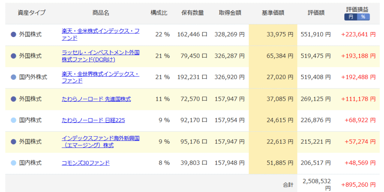The width and height of the screenshot is (384, 192).
Task: Open 楽天・全世界株式インデックス・ファンド link
Action: (100, 77)
